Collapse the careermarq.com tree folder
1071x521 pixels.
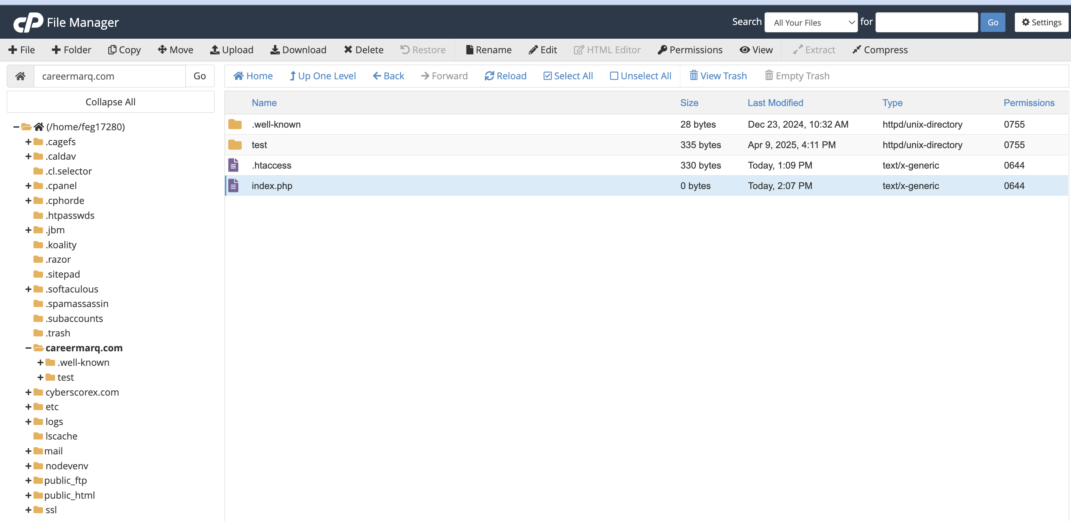click(x=28, y=348)
